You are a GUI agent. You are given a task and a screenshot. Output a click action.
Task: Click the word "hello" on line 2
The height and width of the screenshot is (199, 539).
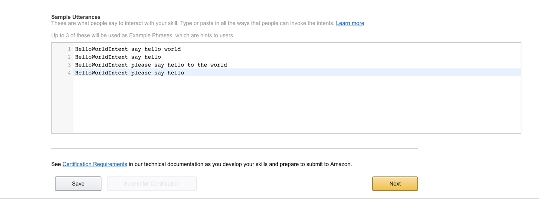tap(153, 57)
